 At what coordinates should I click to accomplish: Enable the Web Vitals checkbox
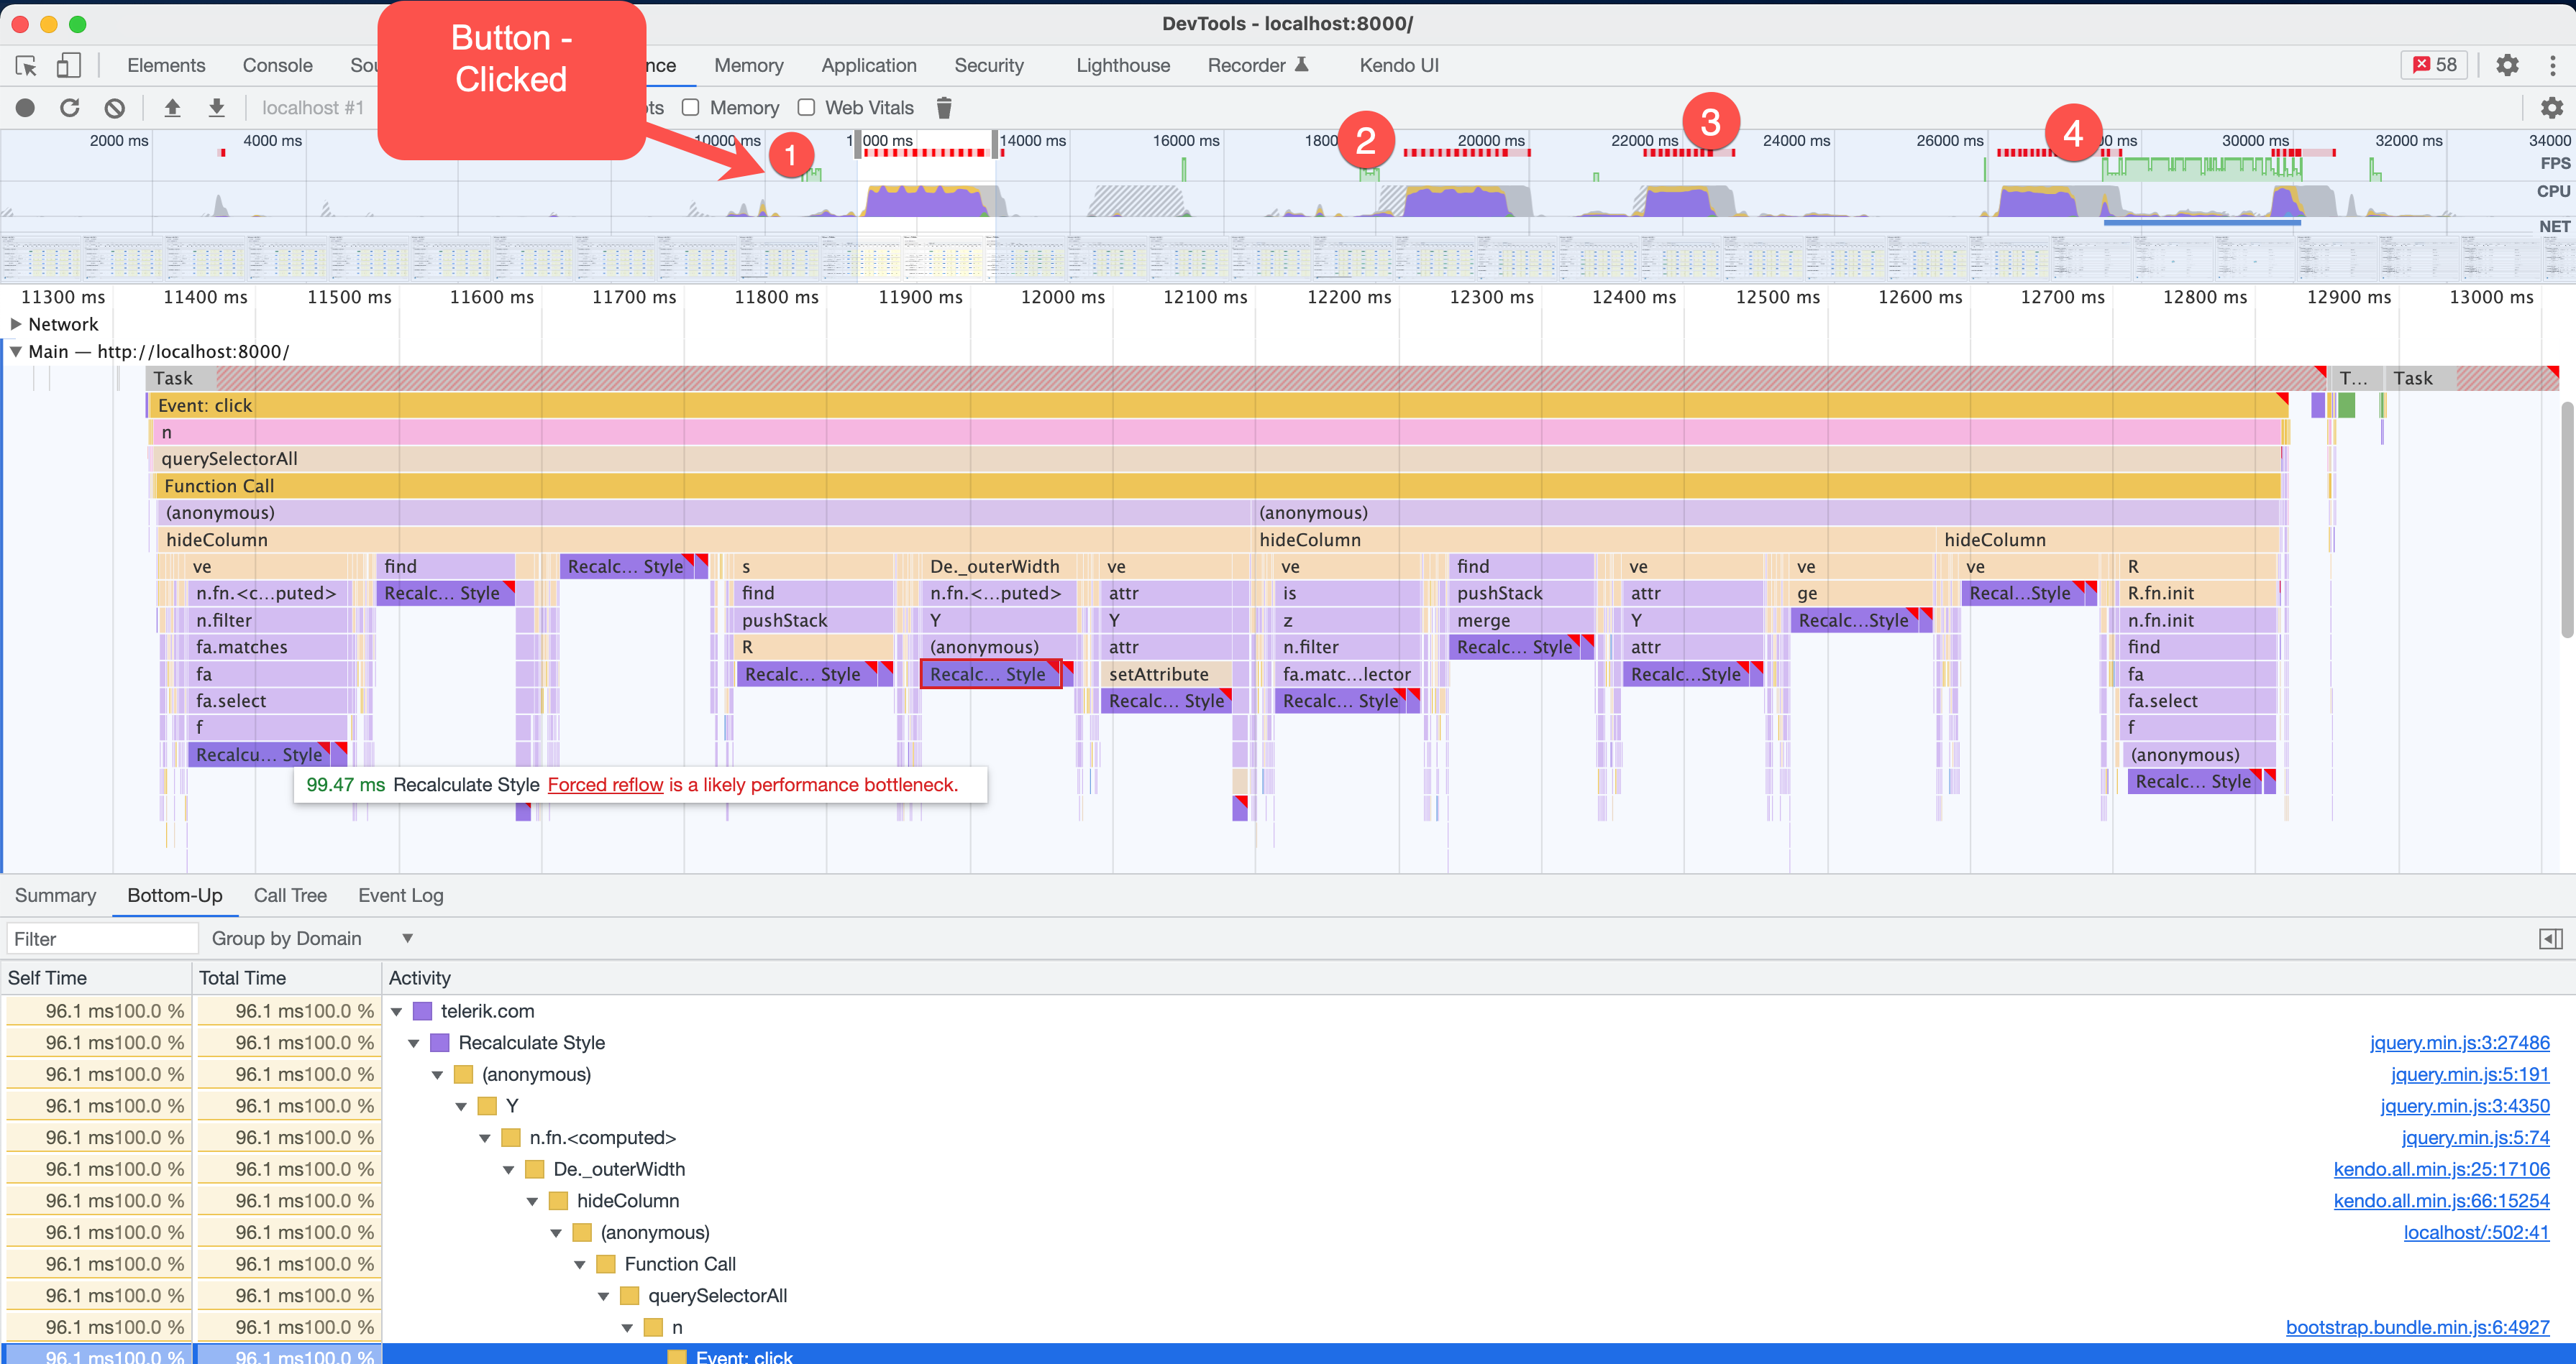[x=806, y=108]
